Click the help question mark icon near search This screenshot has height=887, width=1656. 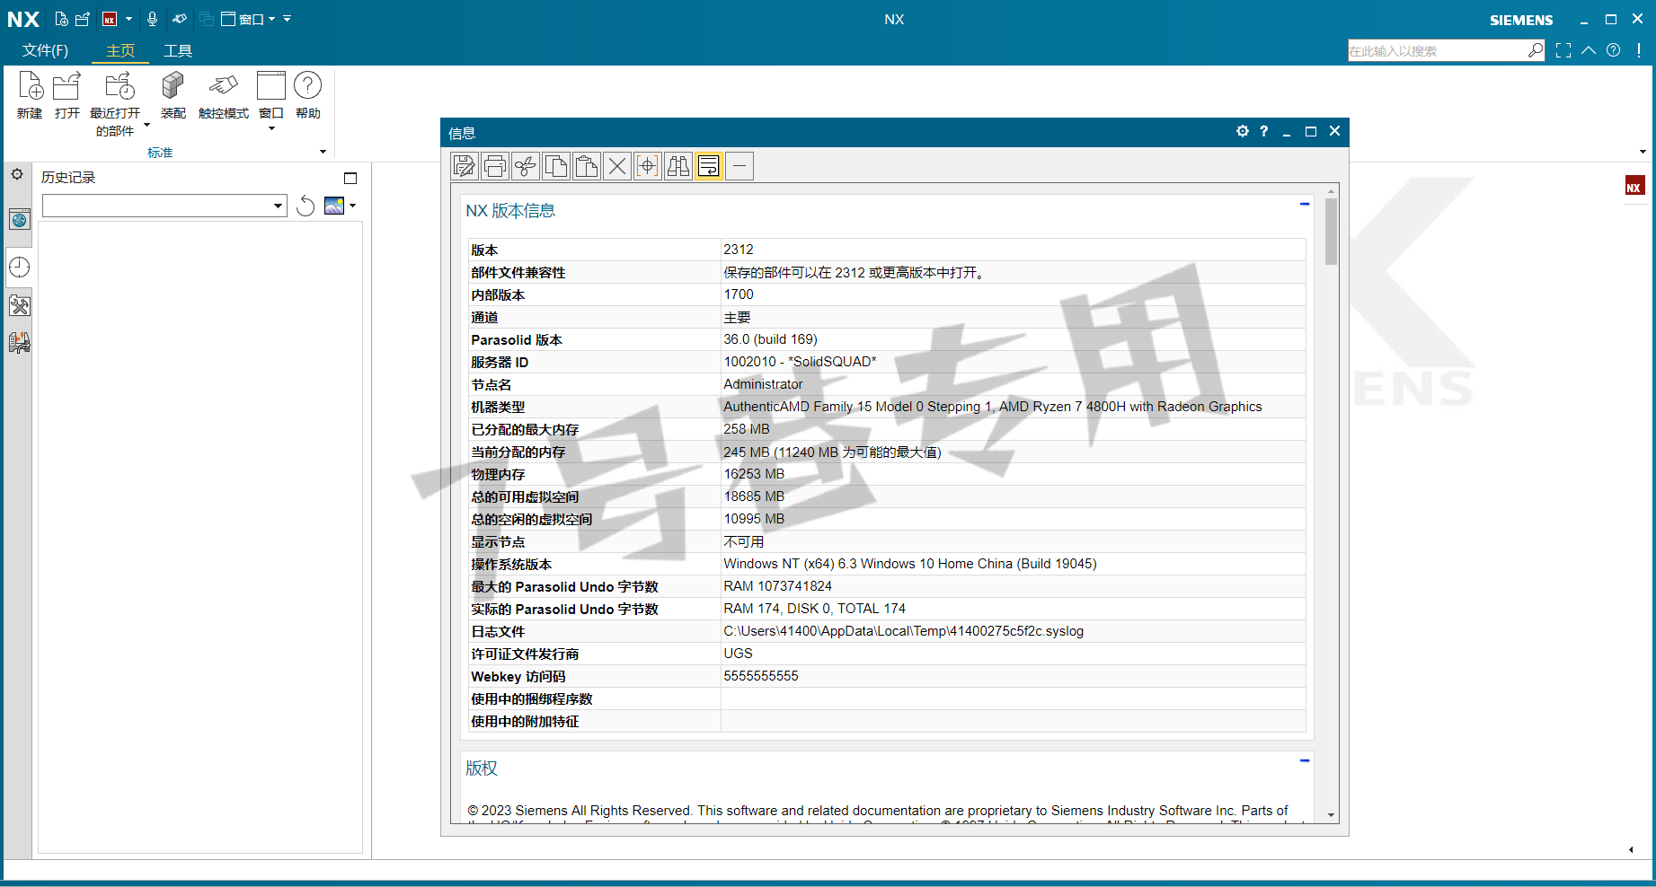pos(1614,50)
